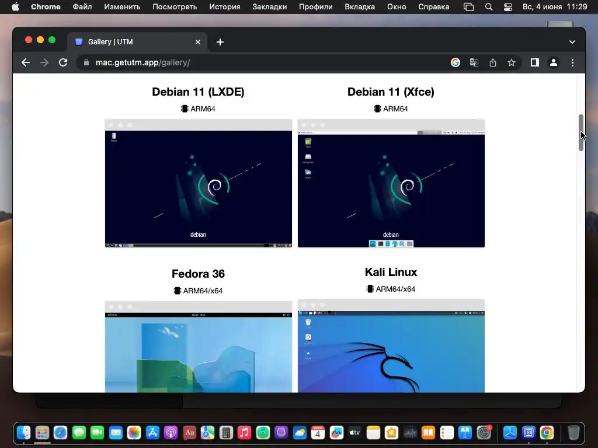Image resolution: width=598 pixels, height=448 pixels.
Task: Click the Fedora 36 screenshot preview
Action: point(199,346)
